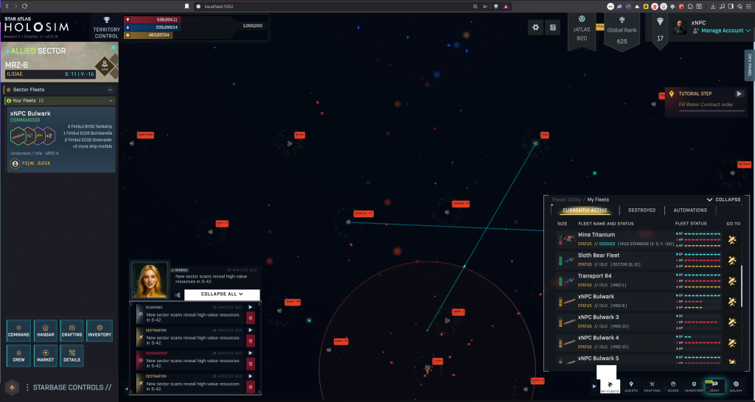Screen dimensions: 755x402
Task: Open the Command starbase panel
Action: click(x=19, y=331)
